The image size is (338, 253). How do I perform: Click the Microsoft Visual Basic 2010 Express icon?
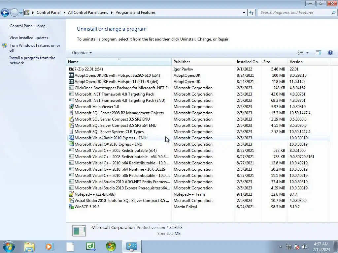pyautogui.click(x=71, y=138)
